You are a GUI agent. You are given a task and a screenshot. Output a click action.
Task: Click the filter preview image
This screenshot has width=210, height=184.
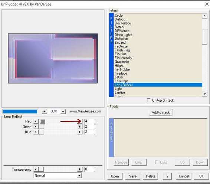[x=53, y=58]
